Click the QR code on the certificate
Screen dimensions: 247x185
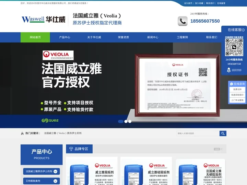click(x=203, y=72)
